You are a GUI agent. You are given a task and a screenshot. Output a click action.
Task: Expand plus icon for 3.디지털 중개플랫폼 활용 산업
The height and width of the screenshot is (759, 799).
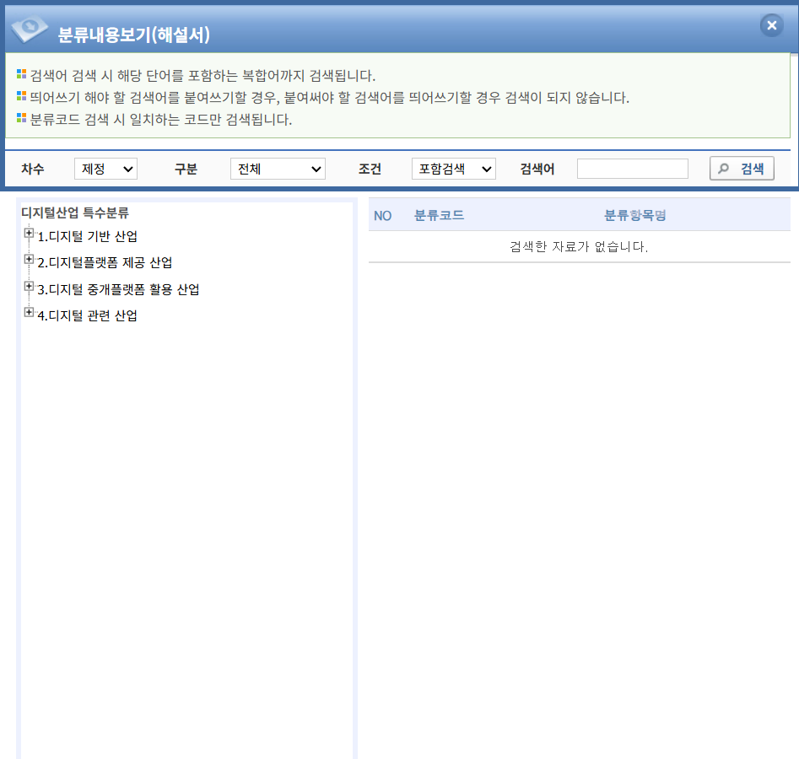(29, 287)
